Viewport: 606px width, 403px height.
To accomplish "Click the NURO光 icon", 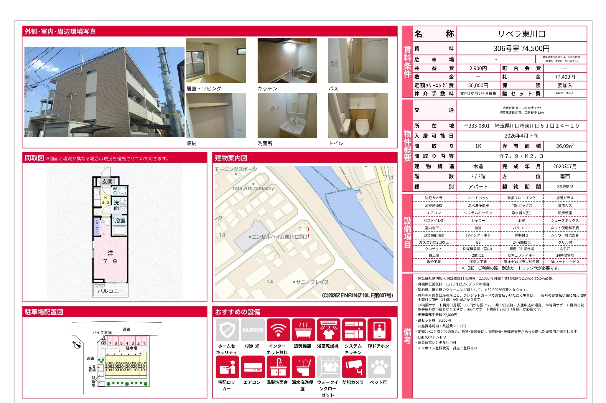I will tap(252, 330).
